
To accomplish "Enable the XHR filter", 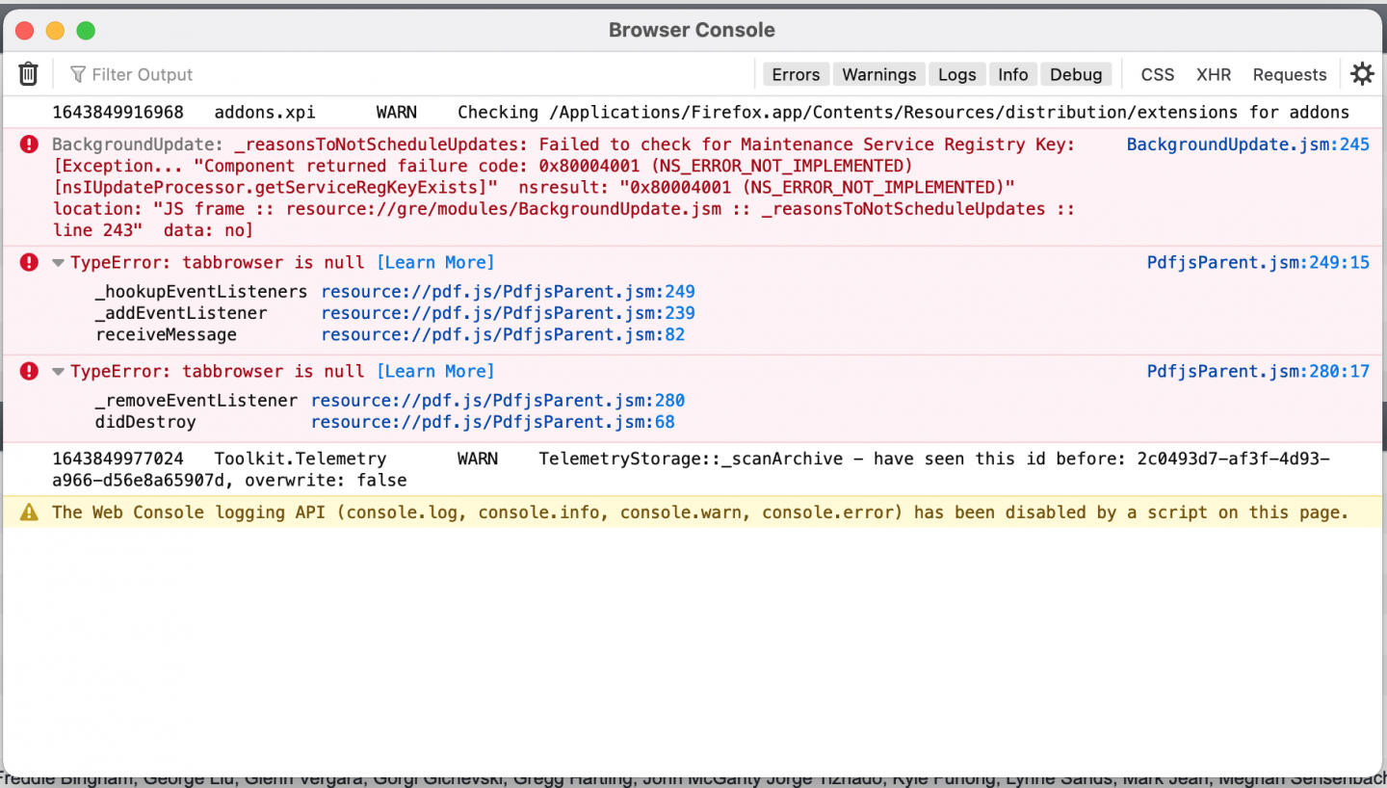I will click(1214, 74).
